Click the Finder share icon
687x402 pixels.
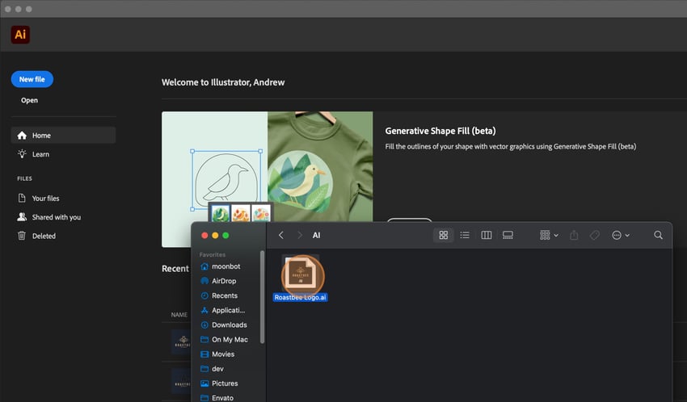574,236
